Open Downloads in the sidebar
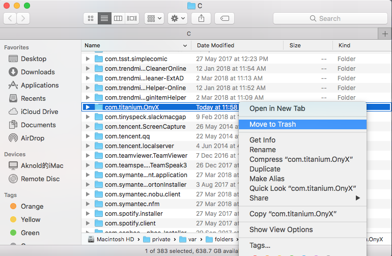This screenshot has height=256, width=392. (38, 72)
